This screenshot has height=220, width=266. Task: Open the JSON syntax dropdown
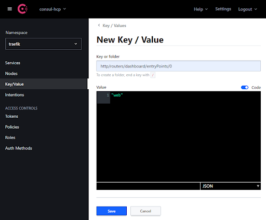point(230,186)
